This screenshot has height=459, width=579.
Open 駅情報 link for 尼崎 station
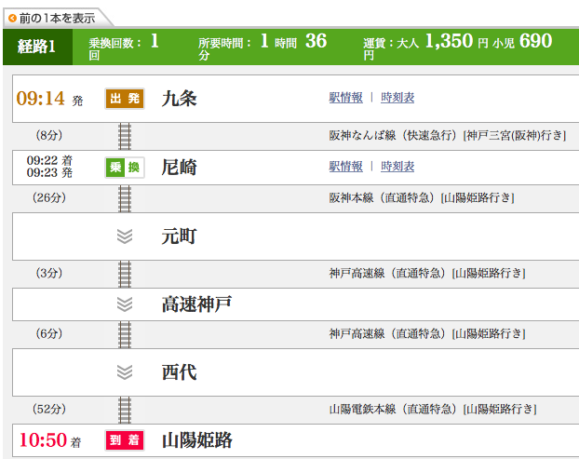click(x=345, y=166)
